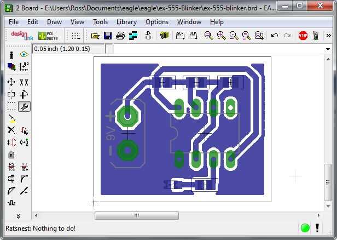Run a ULP script icon

193,36
